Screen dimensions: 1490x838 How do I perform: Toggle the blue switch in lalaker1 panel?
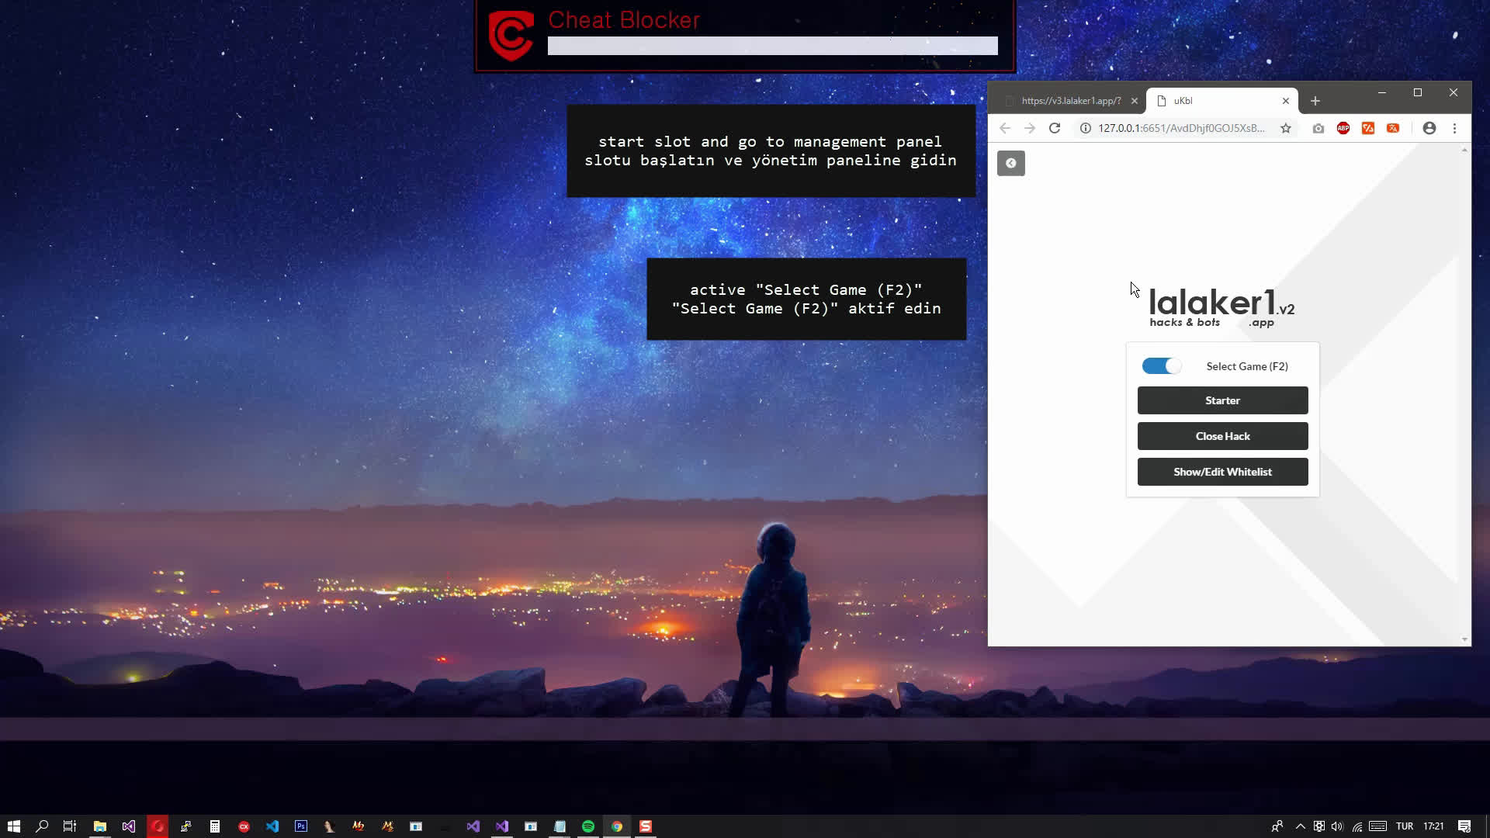tap(1161, 365)
